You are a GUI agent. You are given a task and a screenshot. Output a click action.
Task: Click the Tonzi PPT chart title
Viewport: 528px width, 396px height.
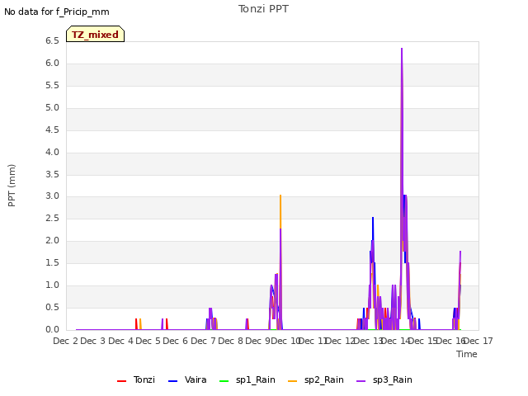click(x=263, y=9)
